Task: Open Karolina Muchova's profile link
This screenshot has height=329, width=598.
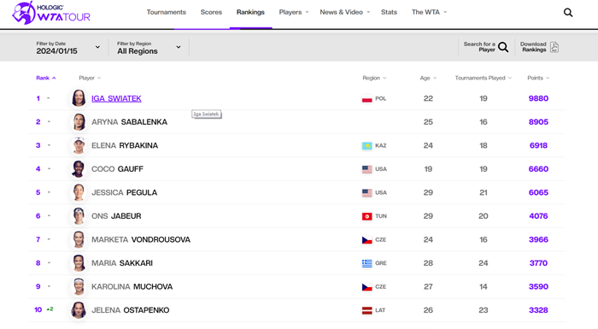Action: click(132, 286)
